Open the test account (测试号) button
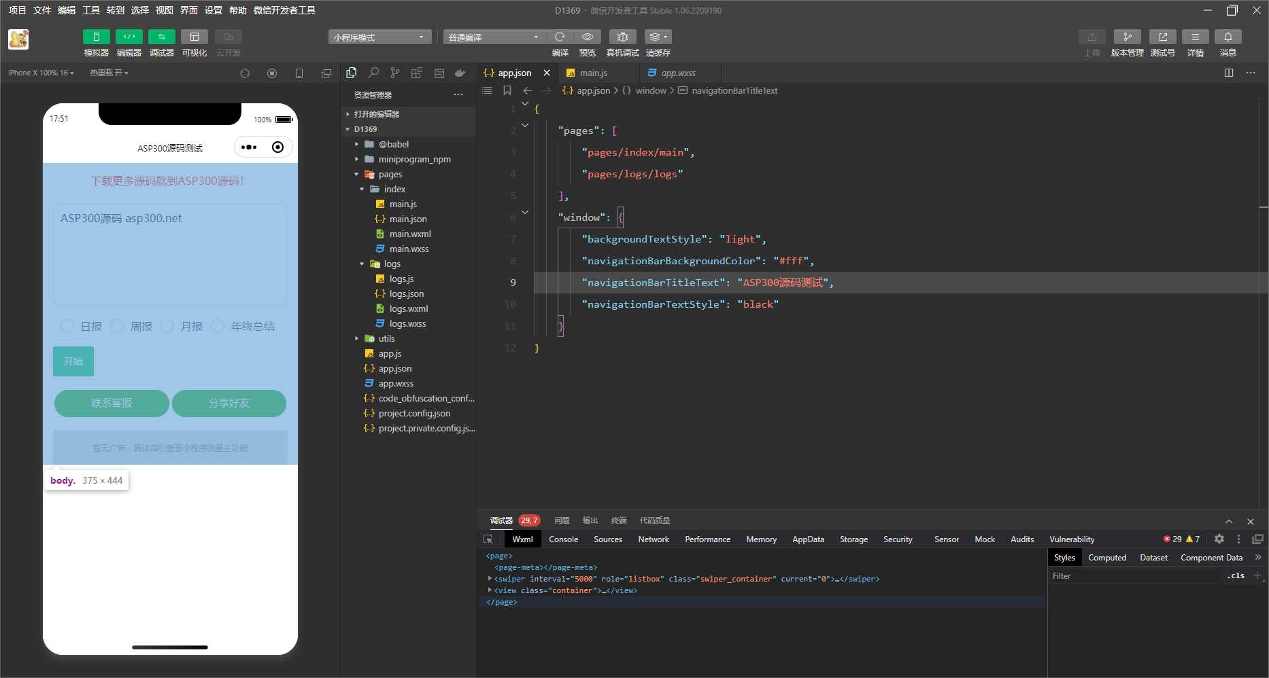Viewport: 1269px width, 678px height. 1162,37
